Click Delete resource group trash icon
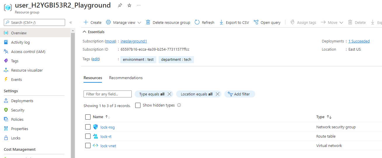Viewport: 382px width, 158px height. (148, 22)
